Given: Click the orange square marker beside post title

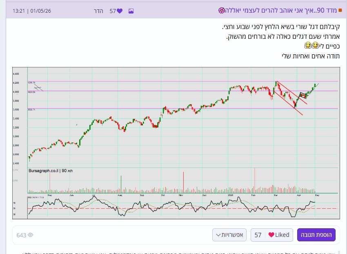Looking at the screenshot, I should tap(340, 10).
